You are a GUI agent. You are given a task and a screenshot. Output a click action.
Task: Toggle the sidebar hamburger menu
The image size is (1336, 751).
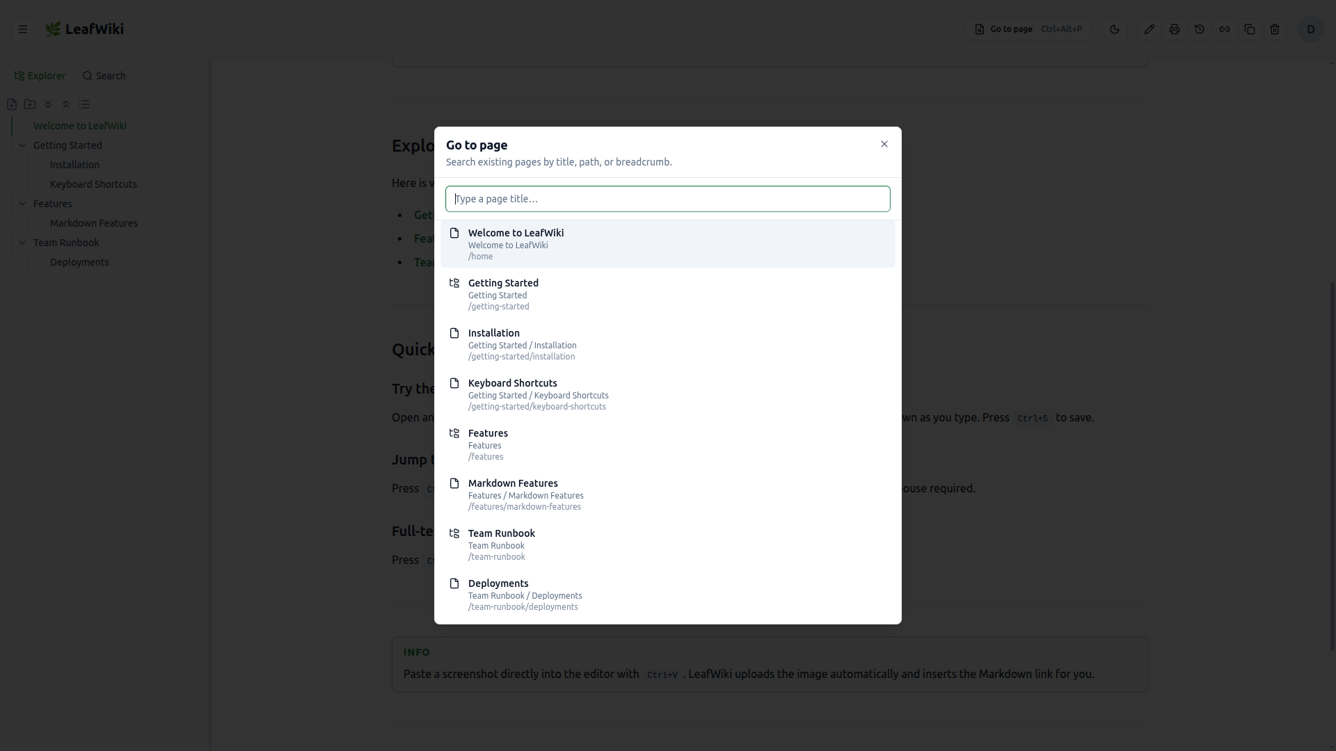(23, 29)
